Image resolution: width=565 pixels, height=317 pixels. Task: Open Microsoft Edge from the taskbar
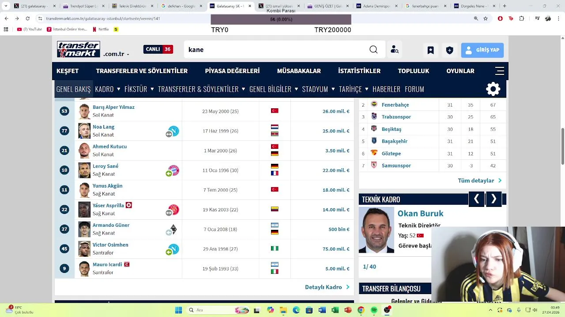point(296,310)
